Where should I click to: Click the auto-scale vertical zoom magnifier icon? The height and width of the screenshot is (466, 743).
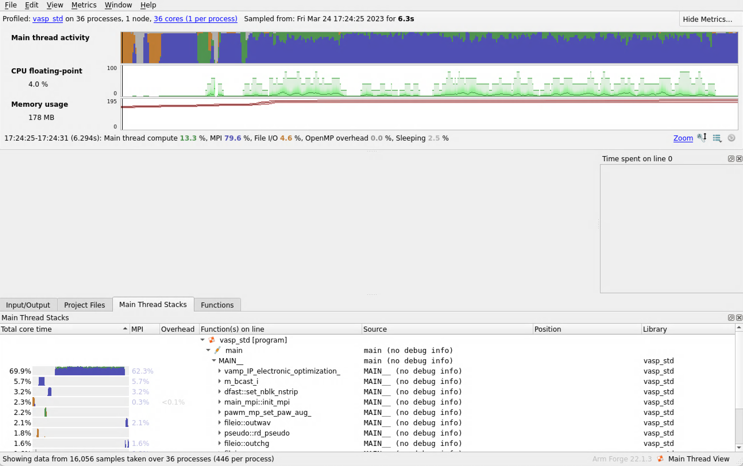tap(702, 138)
